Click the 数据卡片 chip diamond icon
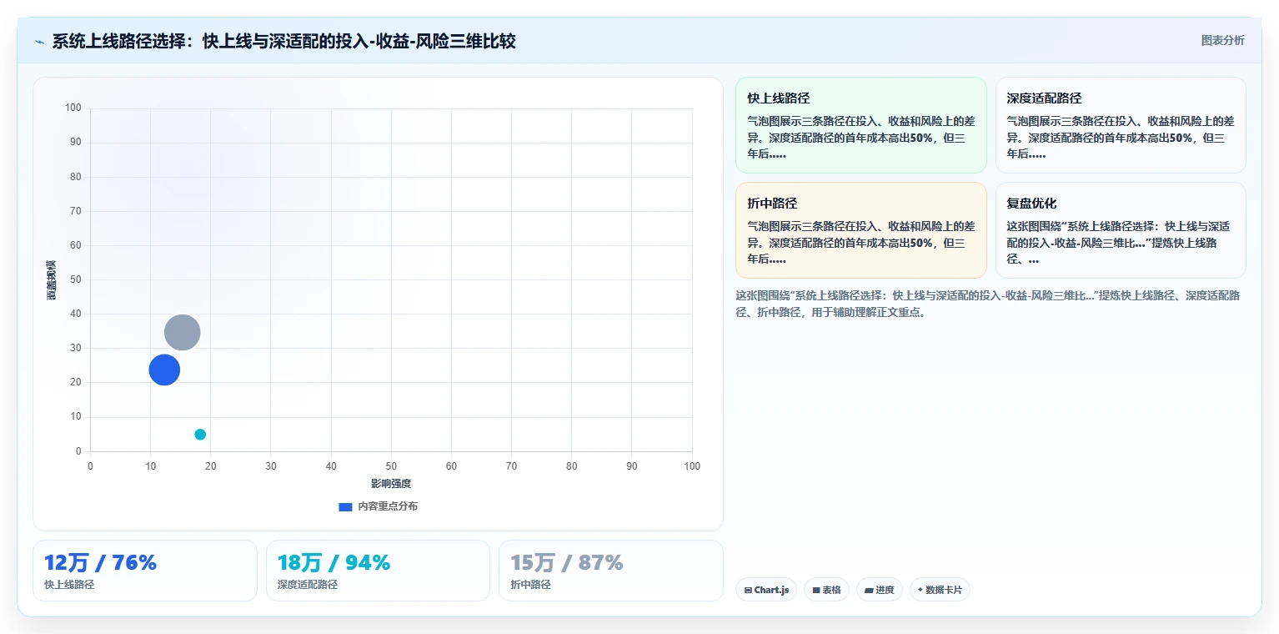Screen dimensions: 1279x634 (x=920, y=590)
